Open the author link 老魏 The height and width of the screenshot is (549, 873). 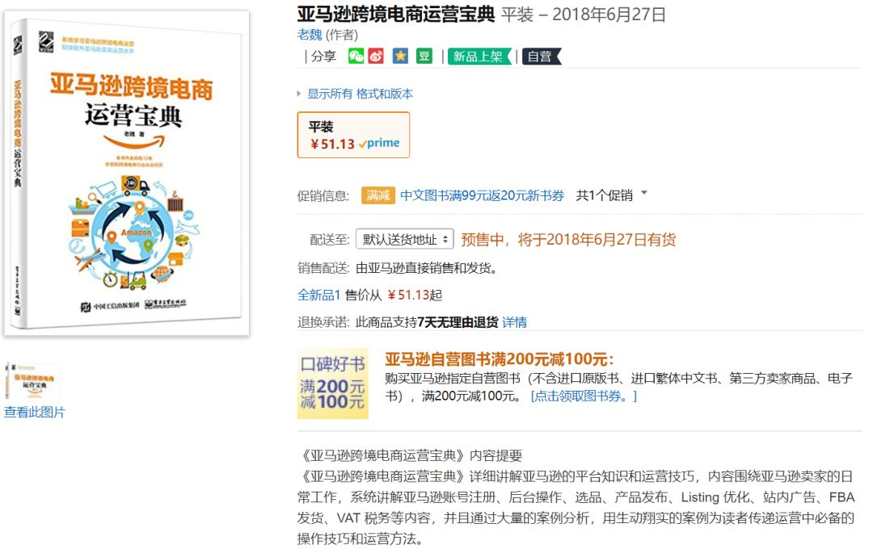point(310,35)
